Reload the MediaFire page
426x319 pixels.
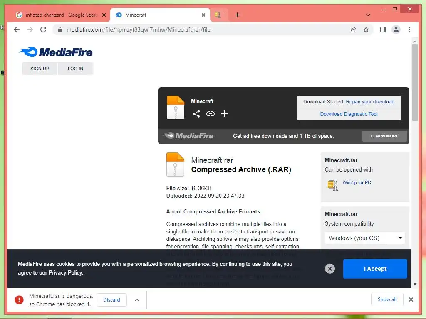coord(43,29)
